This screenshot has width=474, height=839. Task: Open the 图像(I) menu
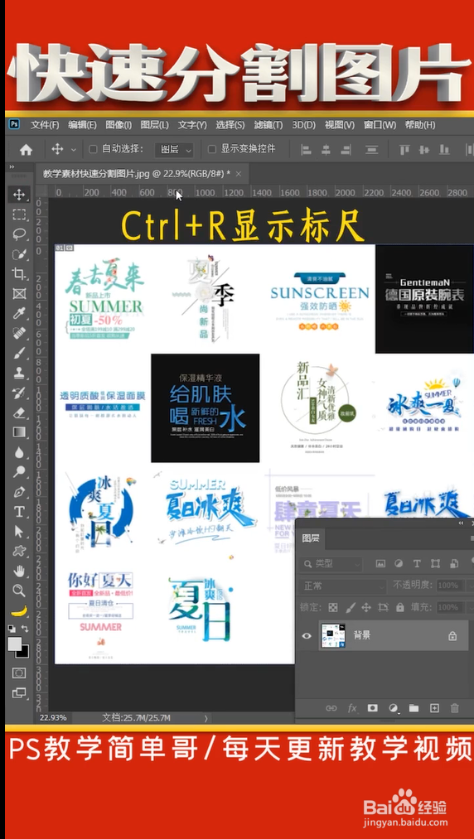pos(118,125)
